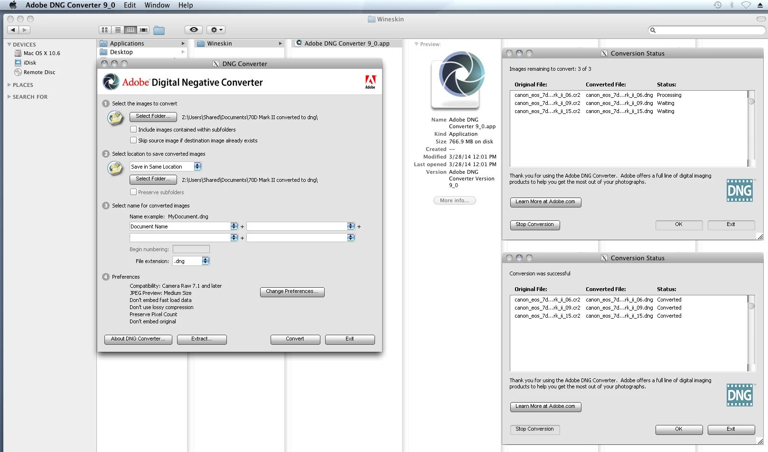Open the Document Name dropdown

184,226
